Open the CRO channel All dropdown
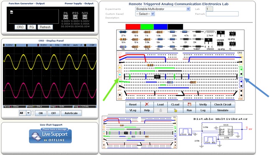The width and height of the screenshot is (270, 155). [x=25, y=113]
